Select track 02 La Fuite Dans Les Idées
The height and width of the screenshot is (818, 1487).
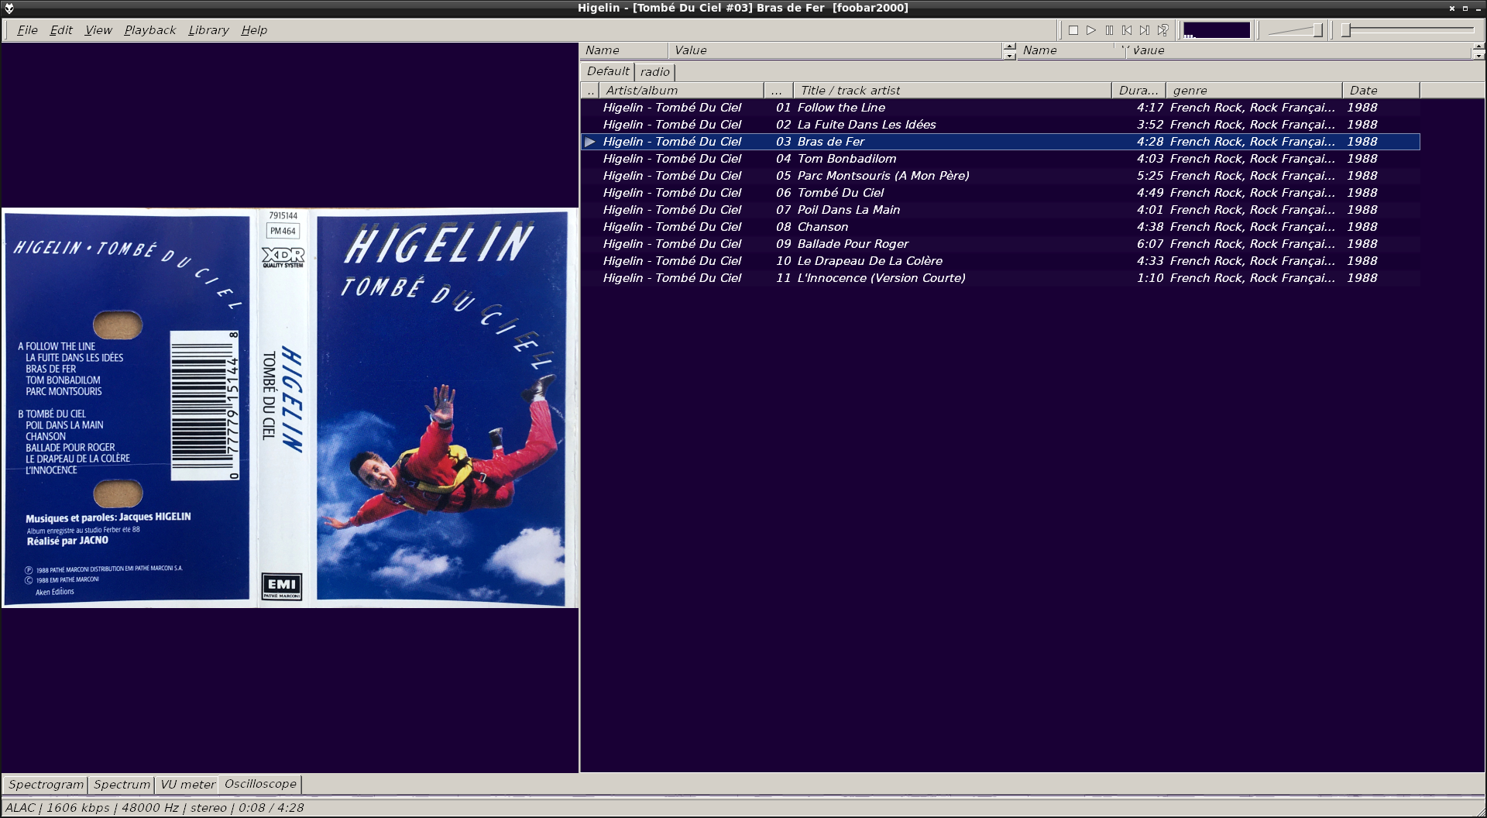(1000, 125)
